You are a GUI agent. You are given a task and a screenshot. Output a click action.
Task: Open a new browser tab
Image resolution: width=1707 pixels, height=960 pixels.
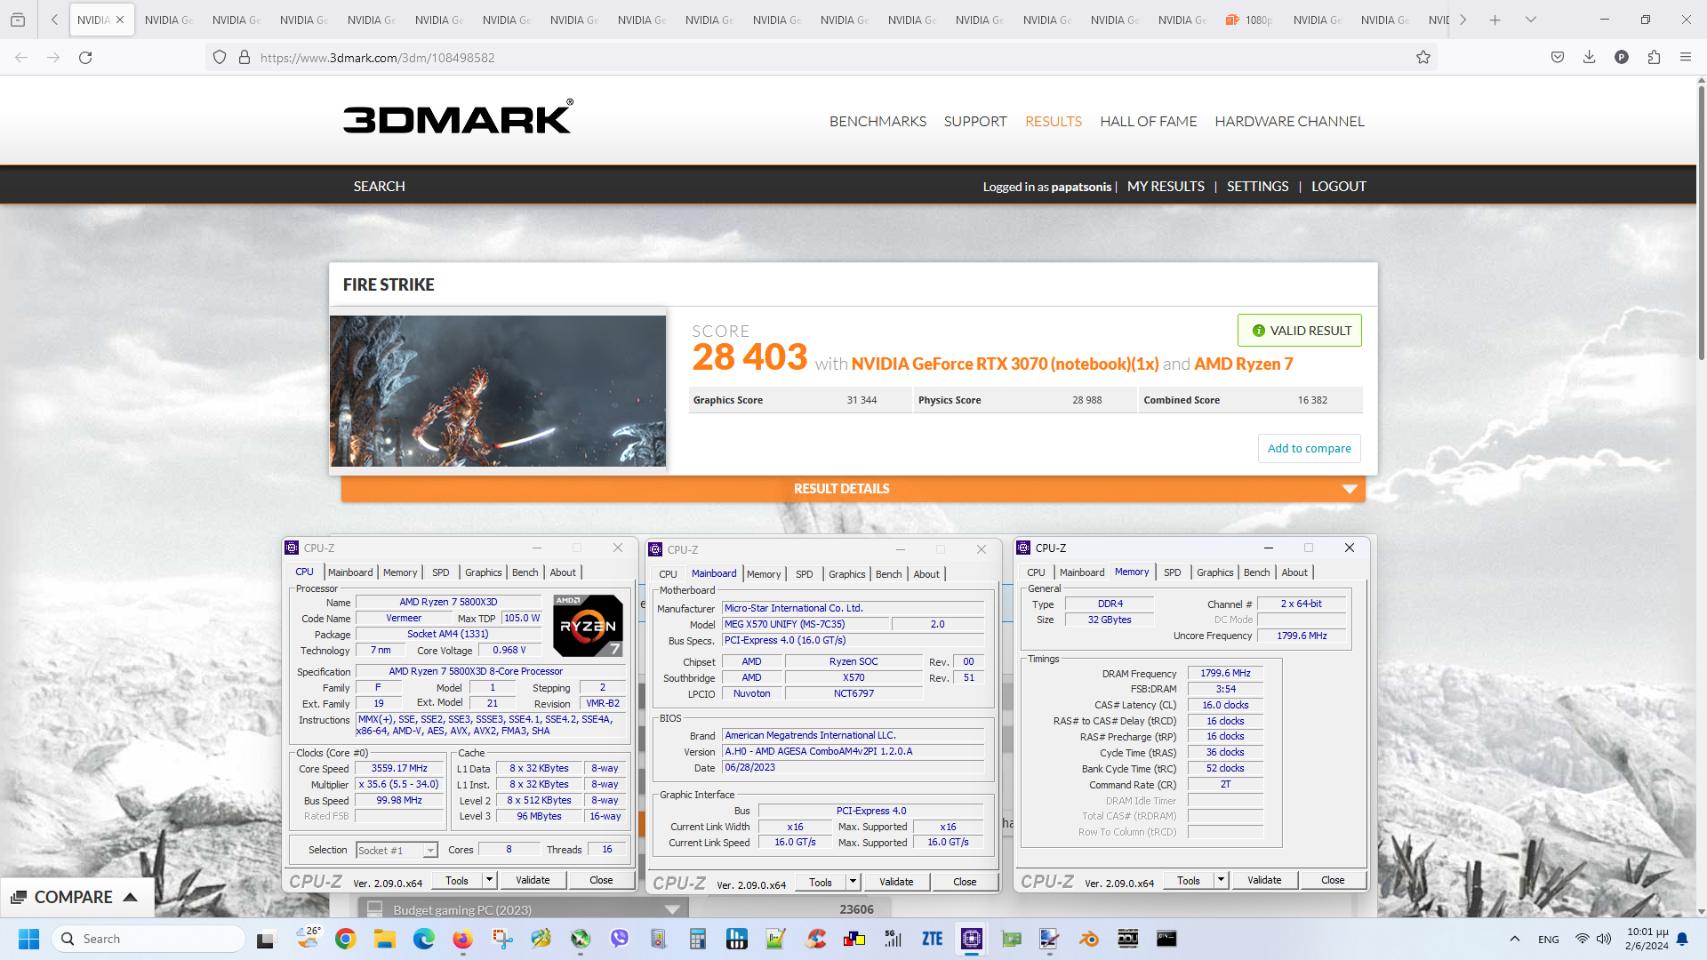tap(1495, 20)
